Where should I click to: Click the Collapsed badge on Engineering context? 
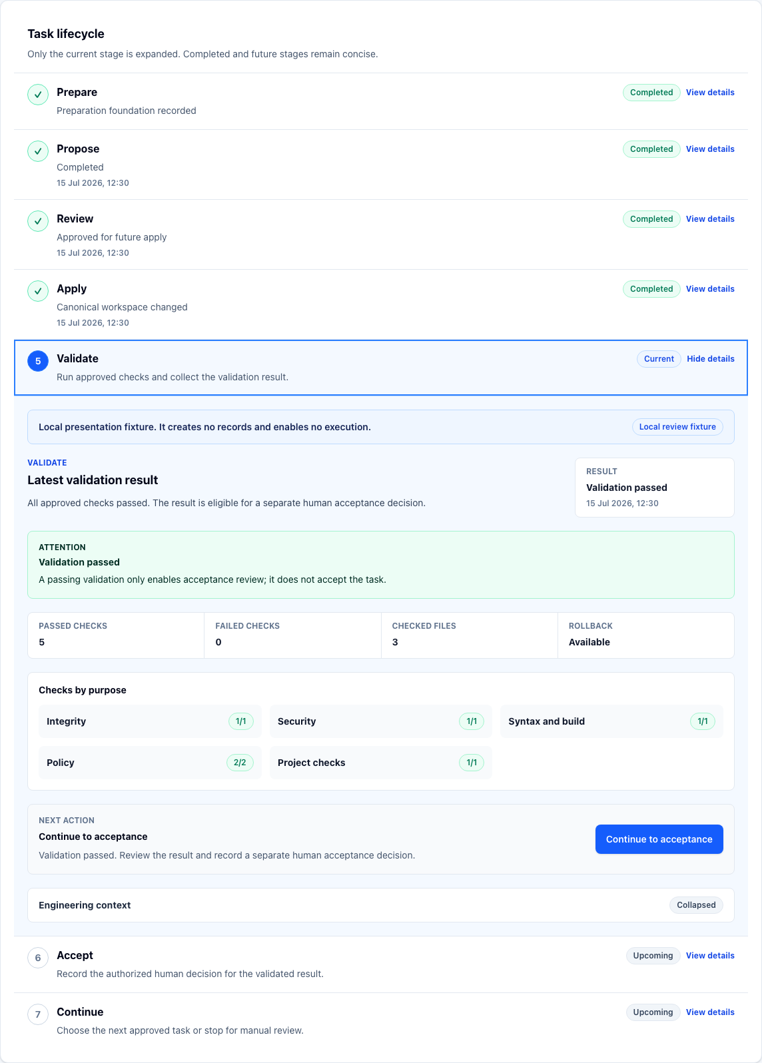pos(696,905)
